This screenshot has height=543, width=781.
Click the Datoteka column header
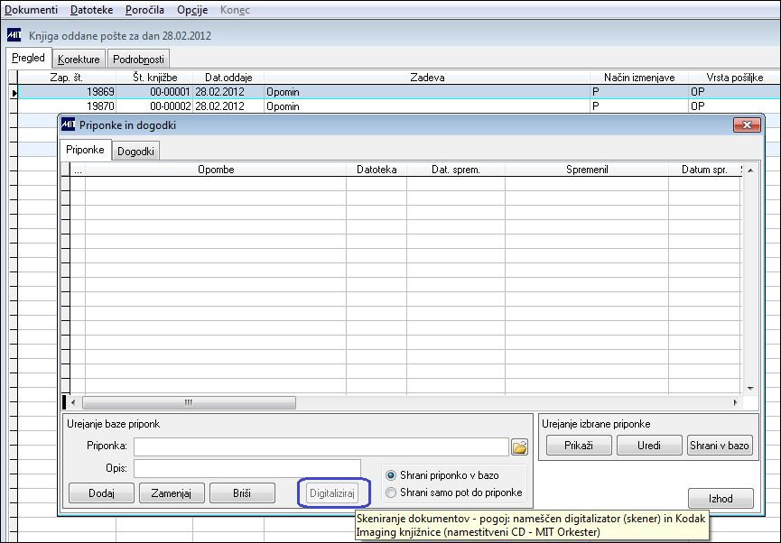click(377, 170)
